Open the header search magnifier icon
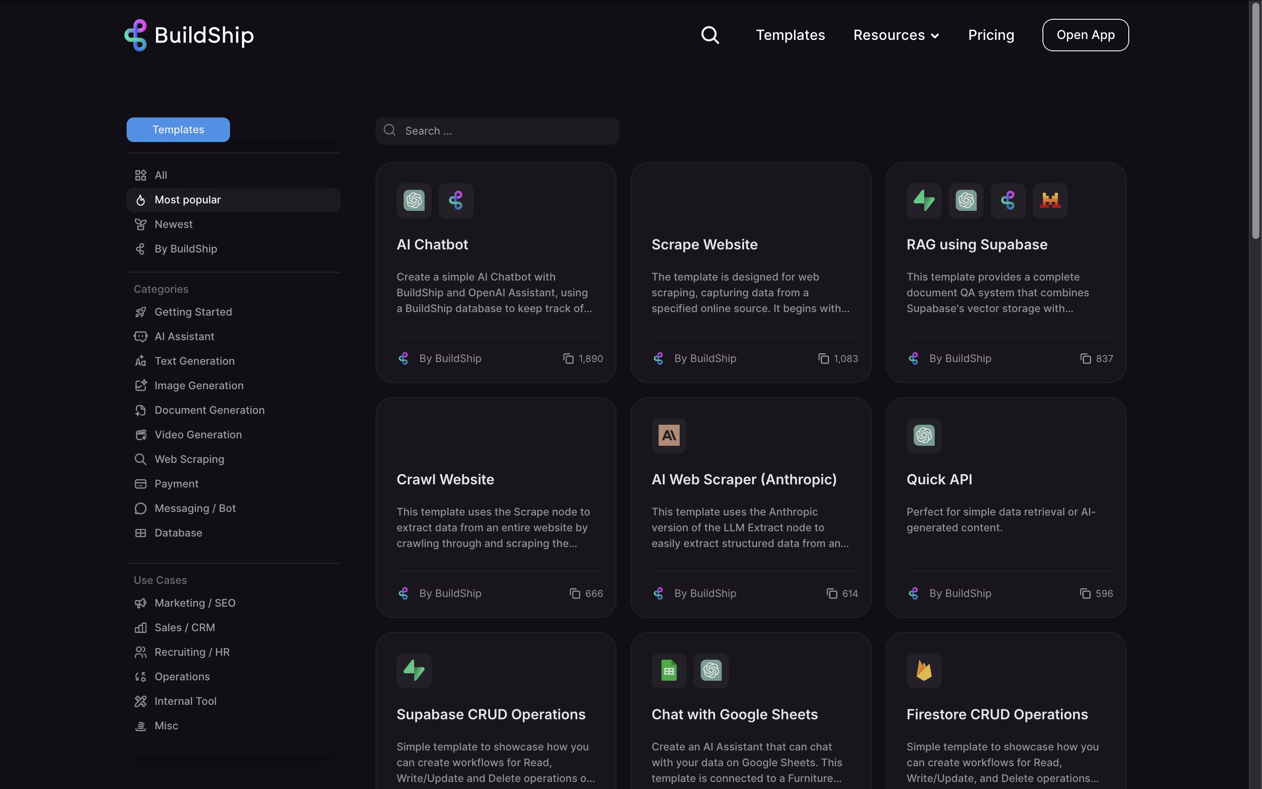The height and width of the screenshot is (789, 1262). tap(710, 35)
